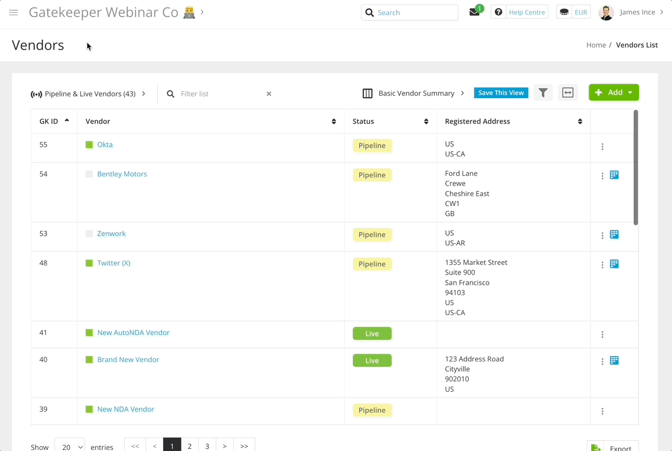Clear the filter list with X icon
This screenshot has height=451, width=672.
pos(269,94)
